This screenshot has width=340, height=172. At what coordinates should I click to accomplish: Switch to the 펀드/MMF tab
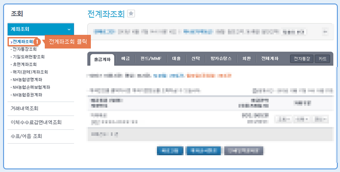coord(151,59)
